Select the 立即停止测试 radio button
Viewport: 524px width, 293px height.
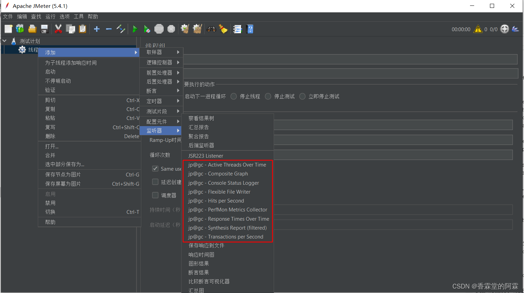303,96
